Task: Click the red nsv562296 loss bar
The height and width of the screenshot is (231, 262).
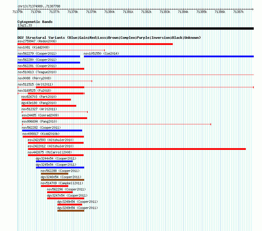Action: point(60,192)
